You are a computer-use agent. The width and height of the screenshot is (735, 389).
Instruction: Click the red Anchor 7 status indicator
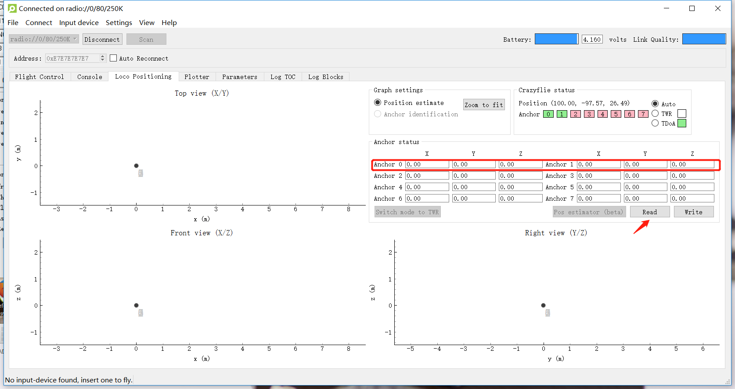(643, 114)
